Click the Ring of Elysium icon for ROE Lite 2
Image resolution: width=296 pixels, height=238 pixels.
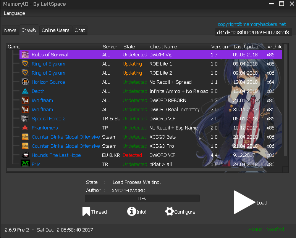[x=25, y=73]
